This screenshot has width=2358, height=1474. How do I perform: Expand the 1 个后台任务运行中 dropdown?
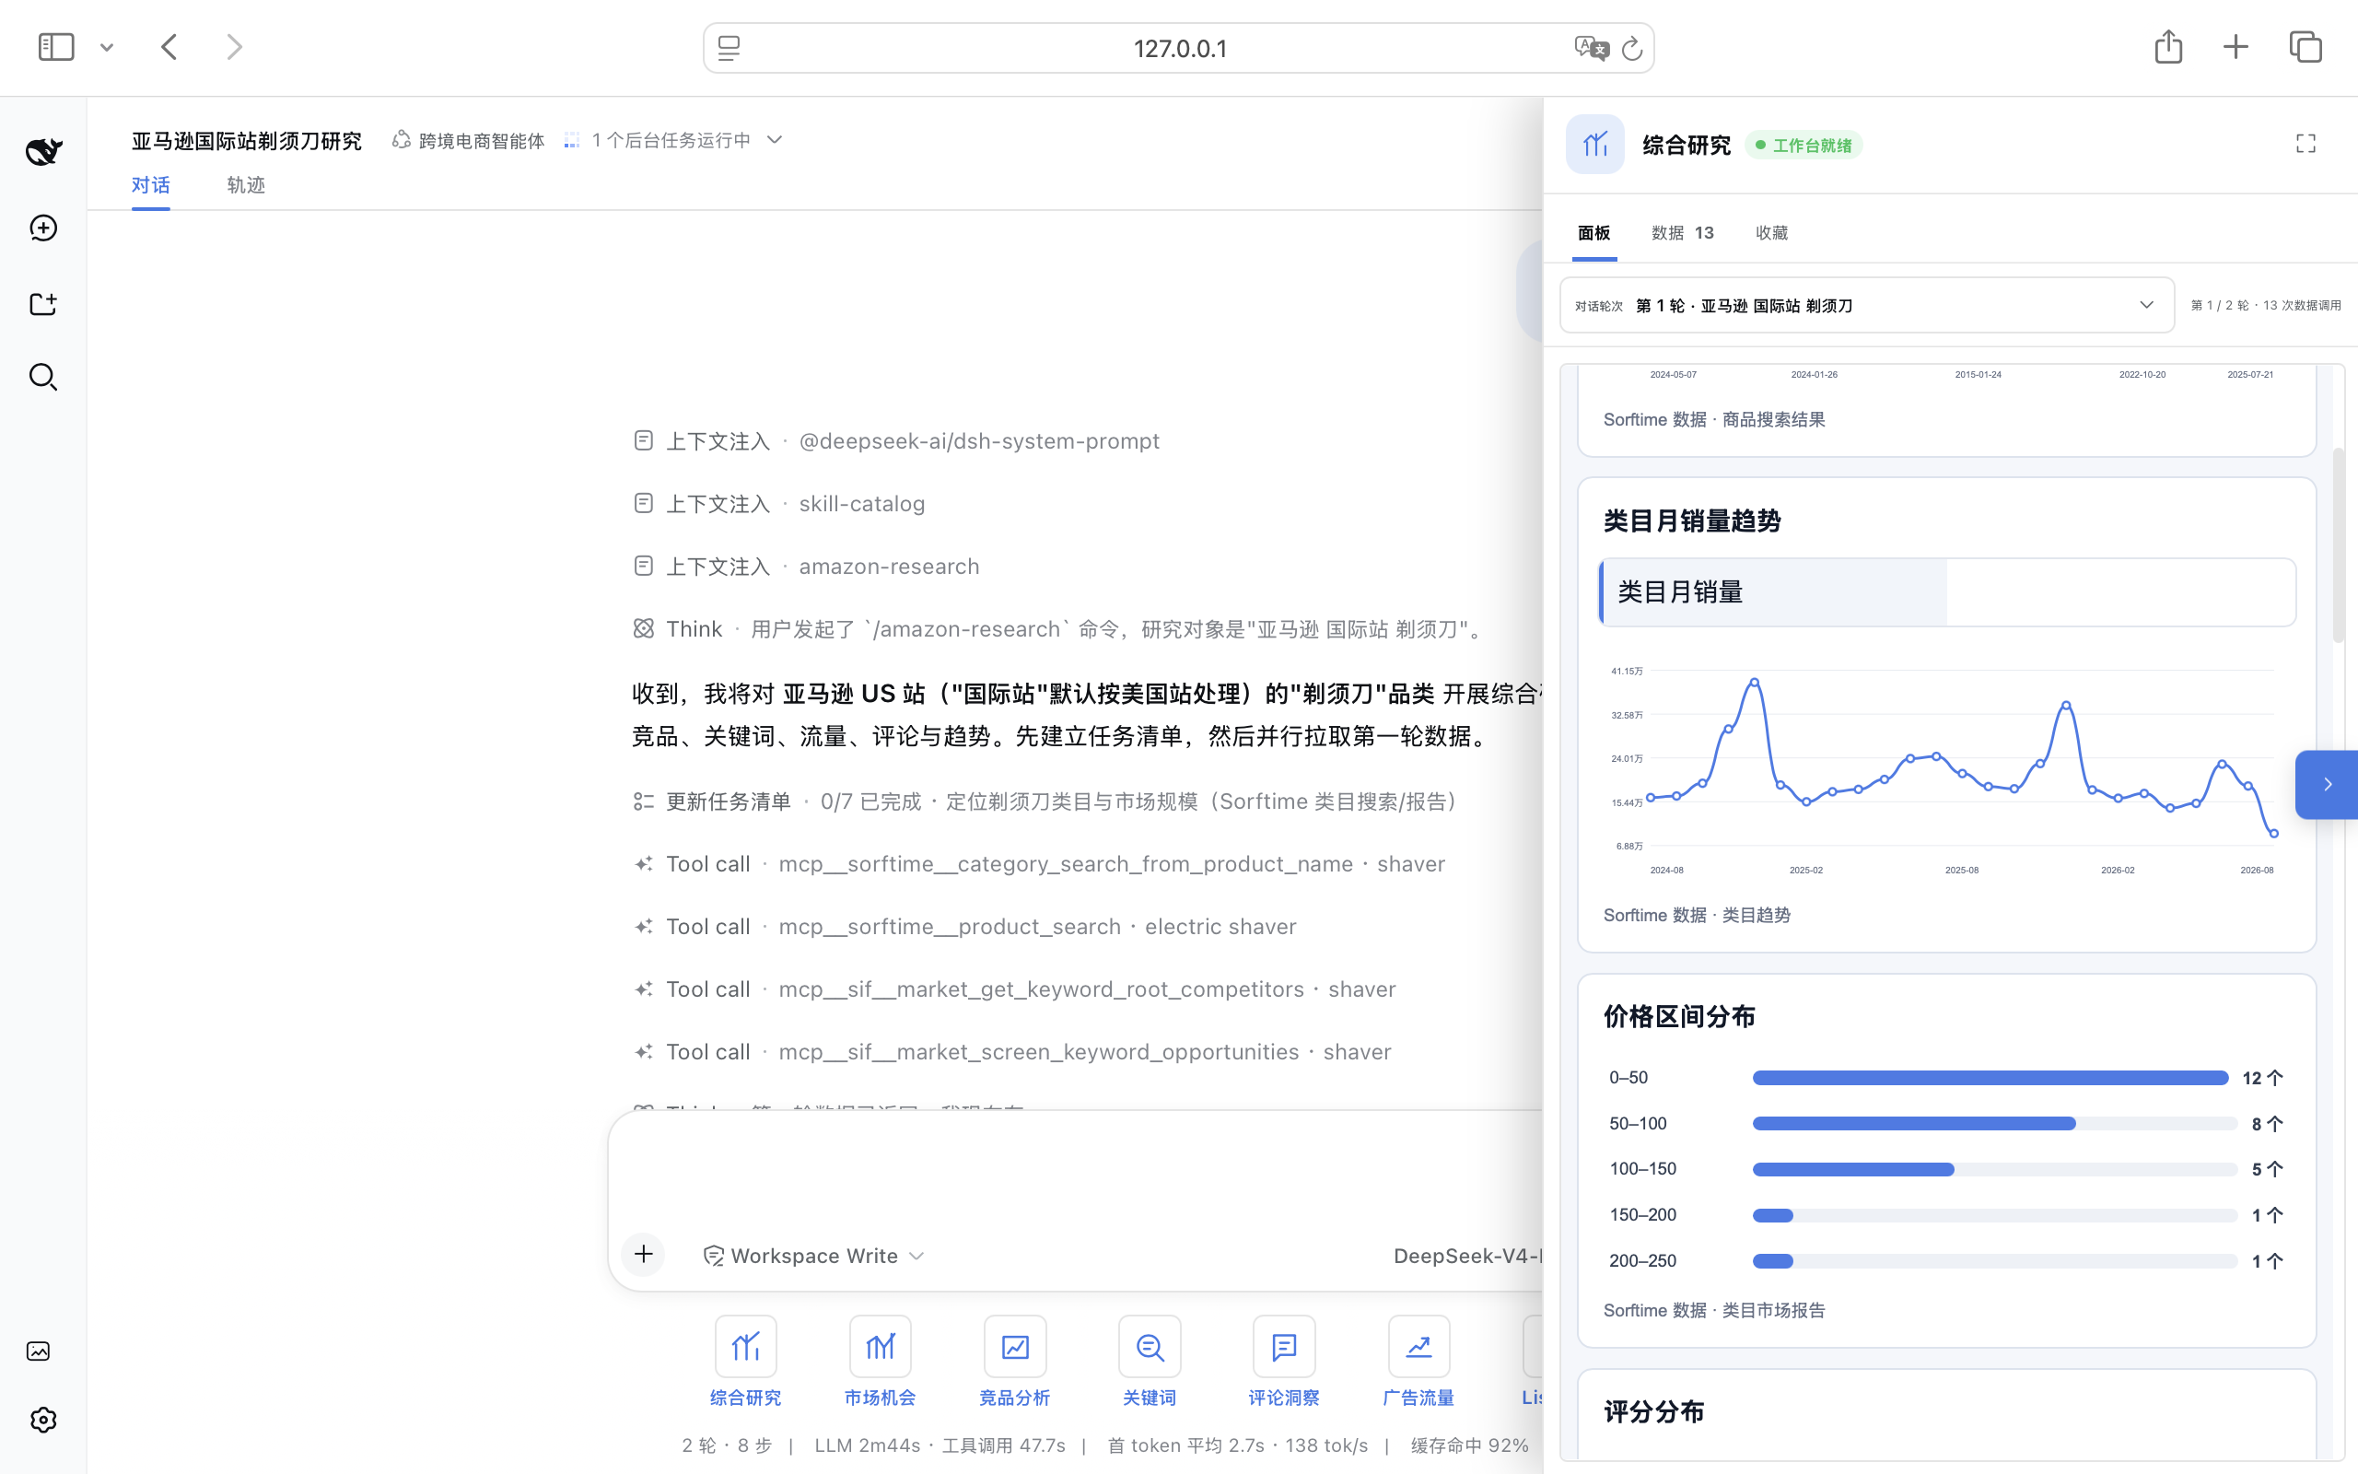[673, 140]
